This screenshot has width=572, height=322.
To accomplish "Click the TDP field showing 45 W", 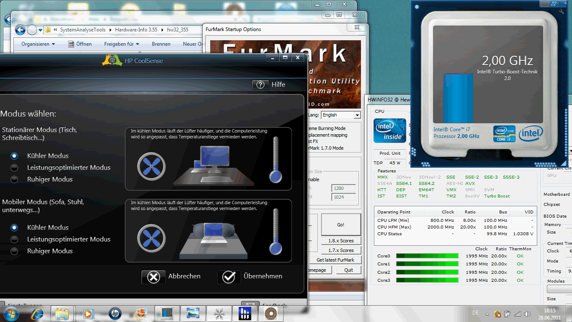I will (x=395, y=163).
